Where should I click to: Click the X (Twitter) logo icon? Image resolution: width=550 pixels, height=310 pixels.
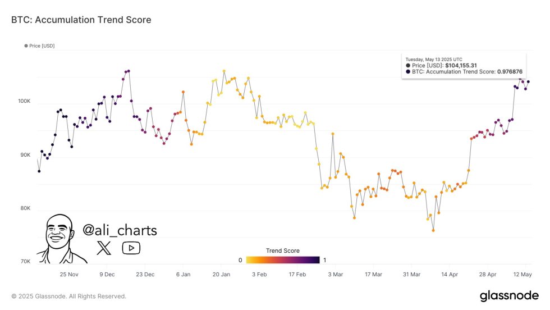(104, 248)
